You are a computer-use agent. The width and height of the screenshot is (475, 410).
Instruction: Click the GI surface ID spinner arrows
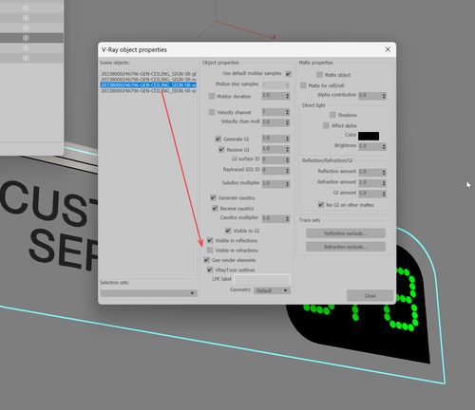[x=288, y=160]
